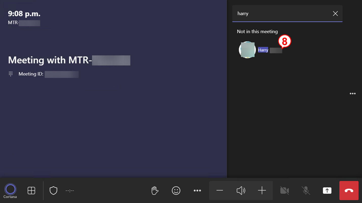Open the three-dot menu on right panel edge
362x203 pixels.
[353, 94]
